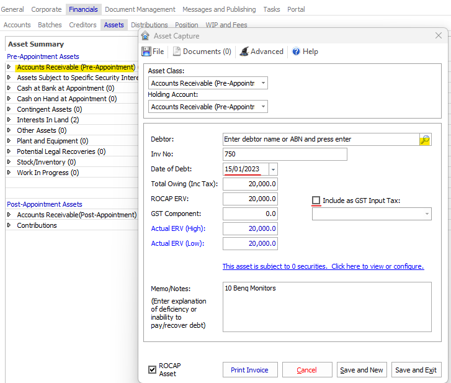Open the Date of Debt calendar dropdown
The height and width of the screenshot is (383, 451).
(x=274, y=169)
